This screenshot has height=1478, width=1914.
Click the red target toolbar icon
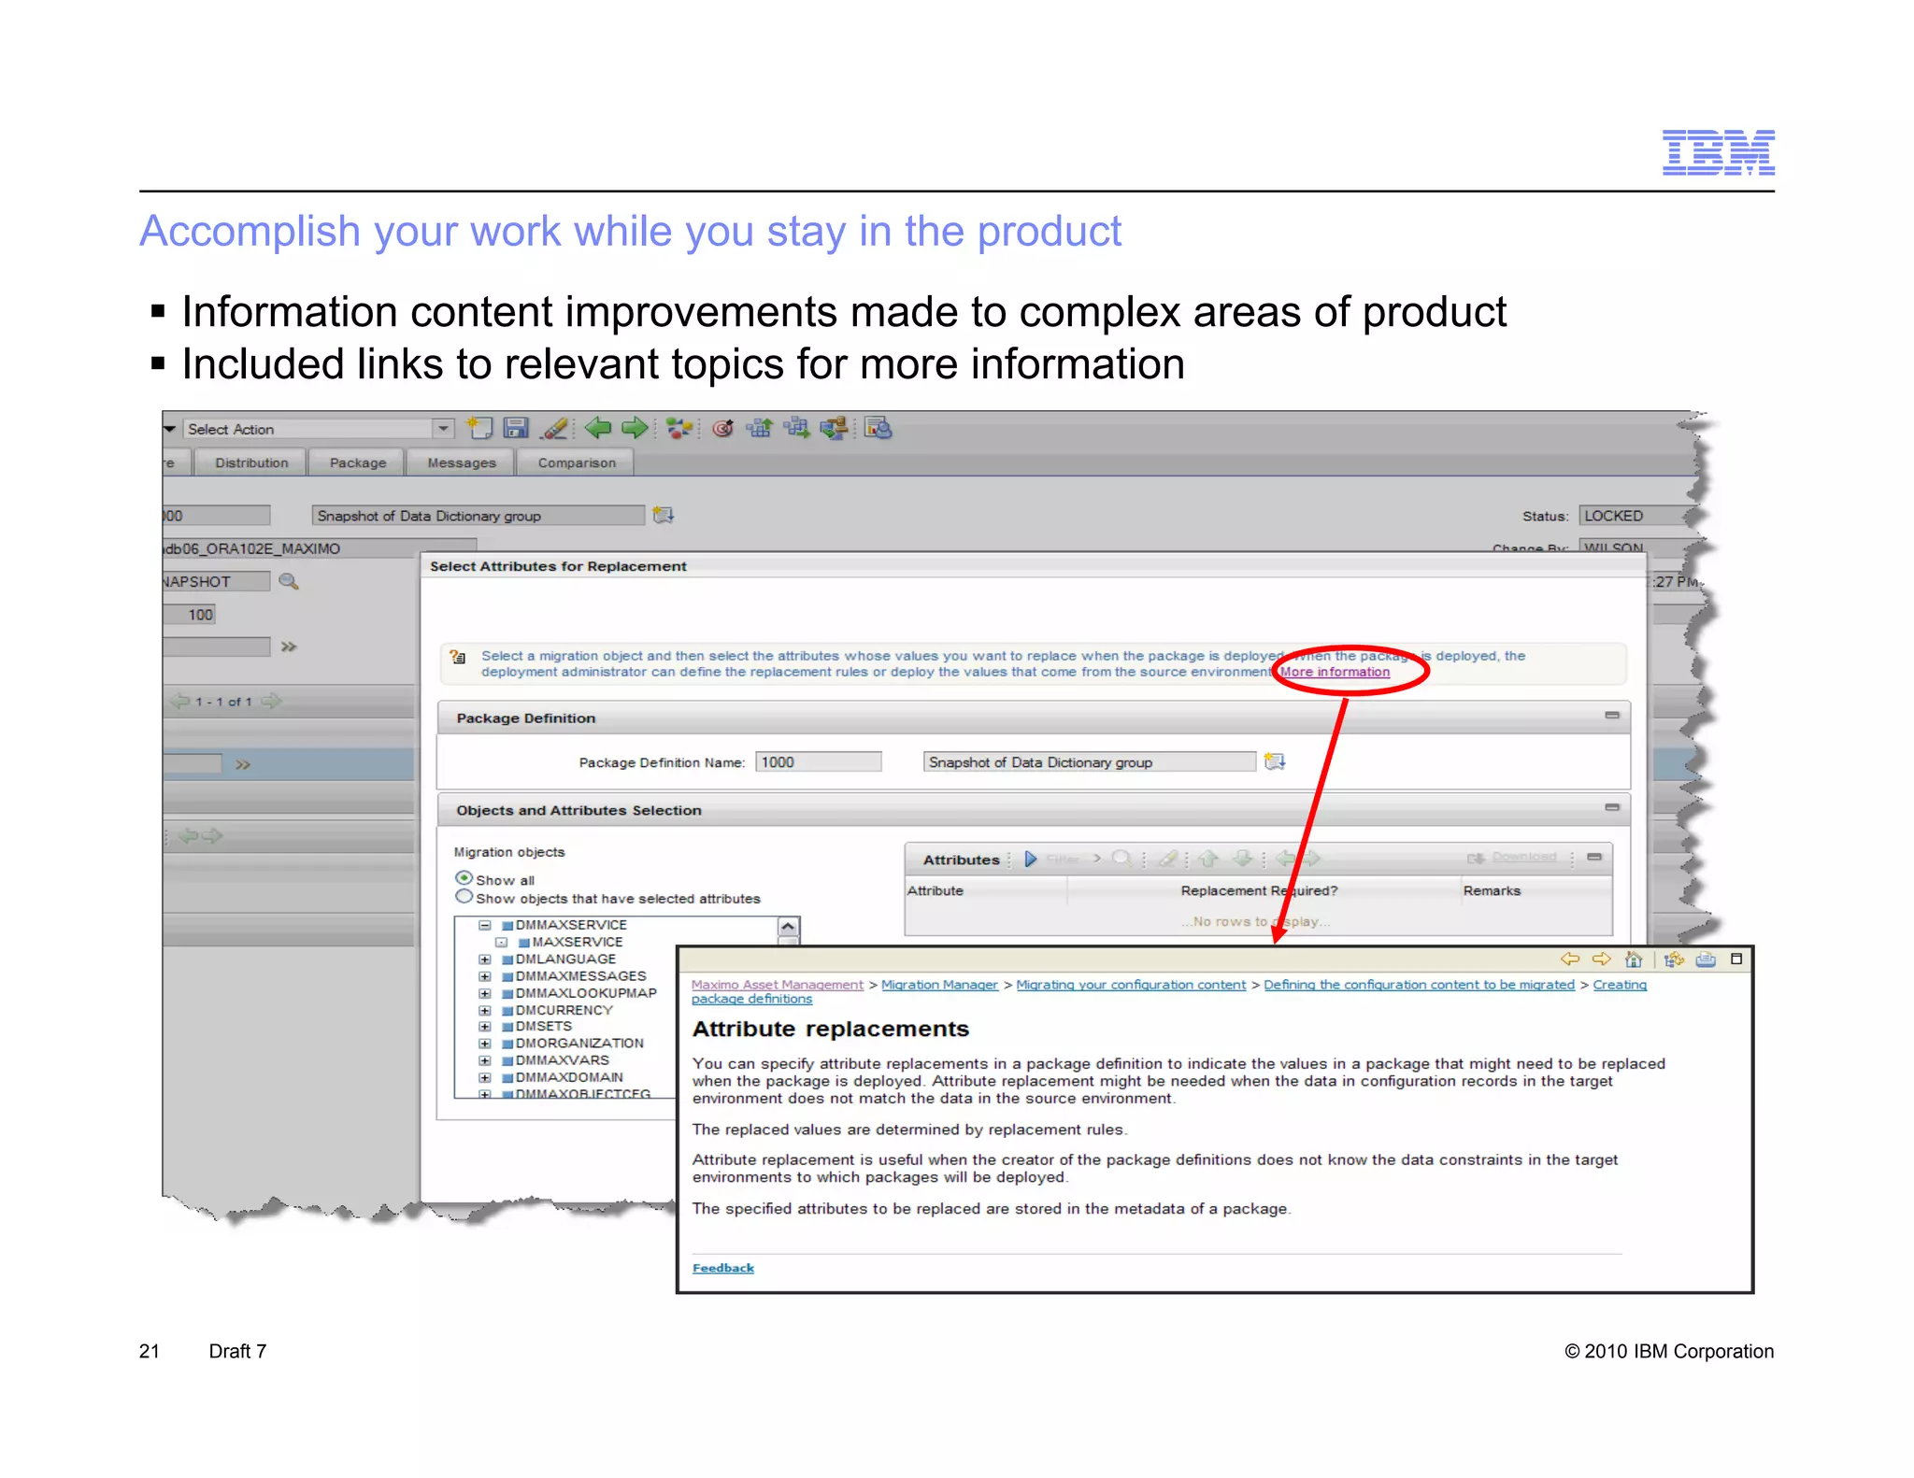click(x=722, y=429)
